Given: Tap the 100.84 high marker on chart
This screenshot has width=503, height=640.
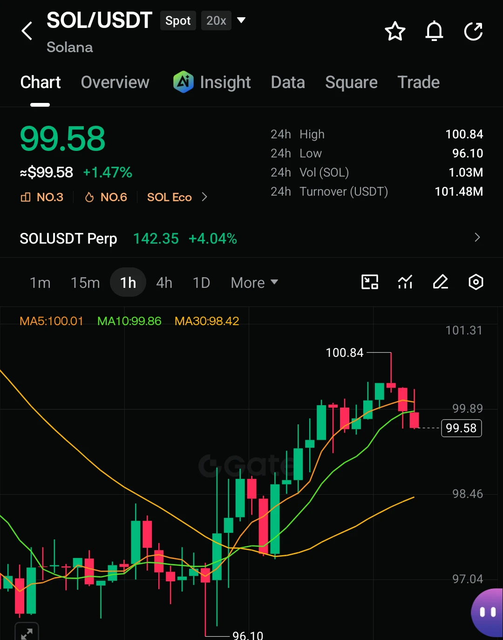Looking at the screenshot, I should click(x=345, y=353).
